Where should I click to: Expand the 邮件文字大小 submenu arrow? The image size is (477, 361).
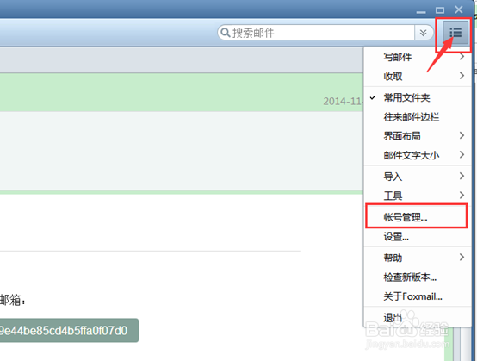coord(462,154)
